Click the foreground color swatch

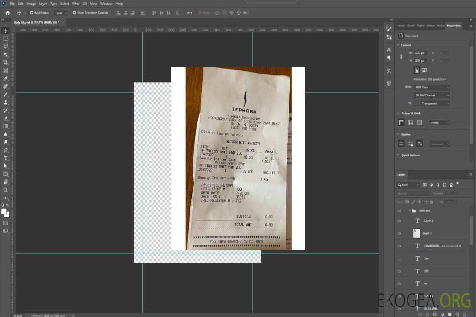point(4,212)
